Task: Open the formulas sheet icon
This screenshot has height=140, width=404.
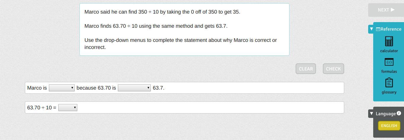Action: coord(389,62)
